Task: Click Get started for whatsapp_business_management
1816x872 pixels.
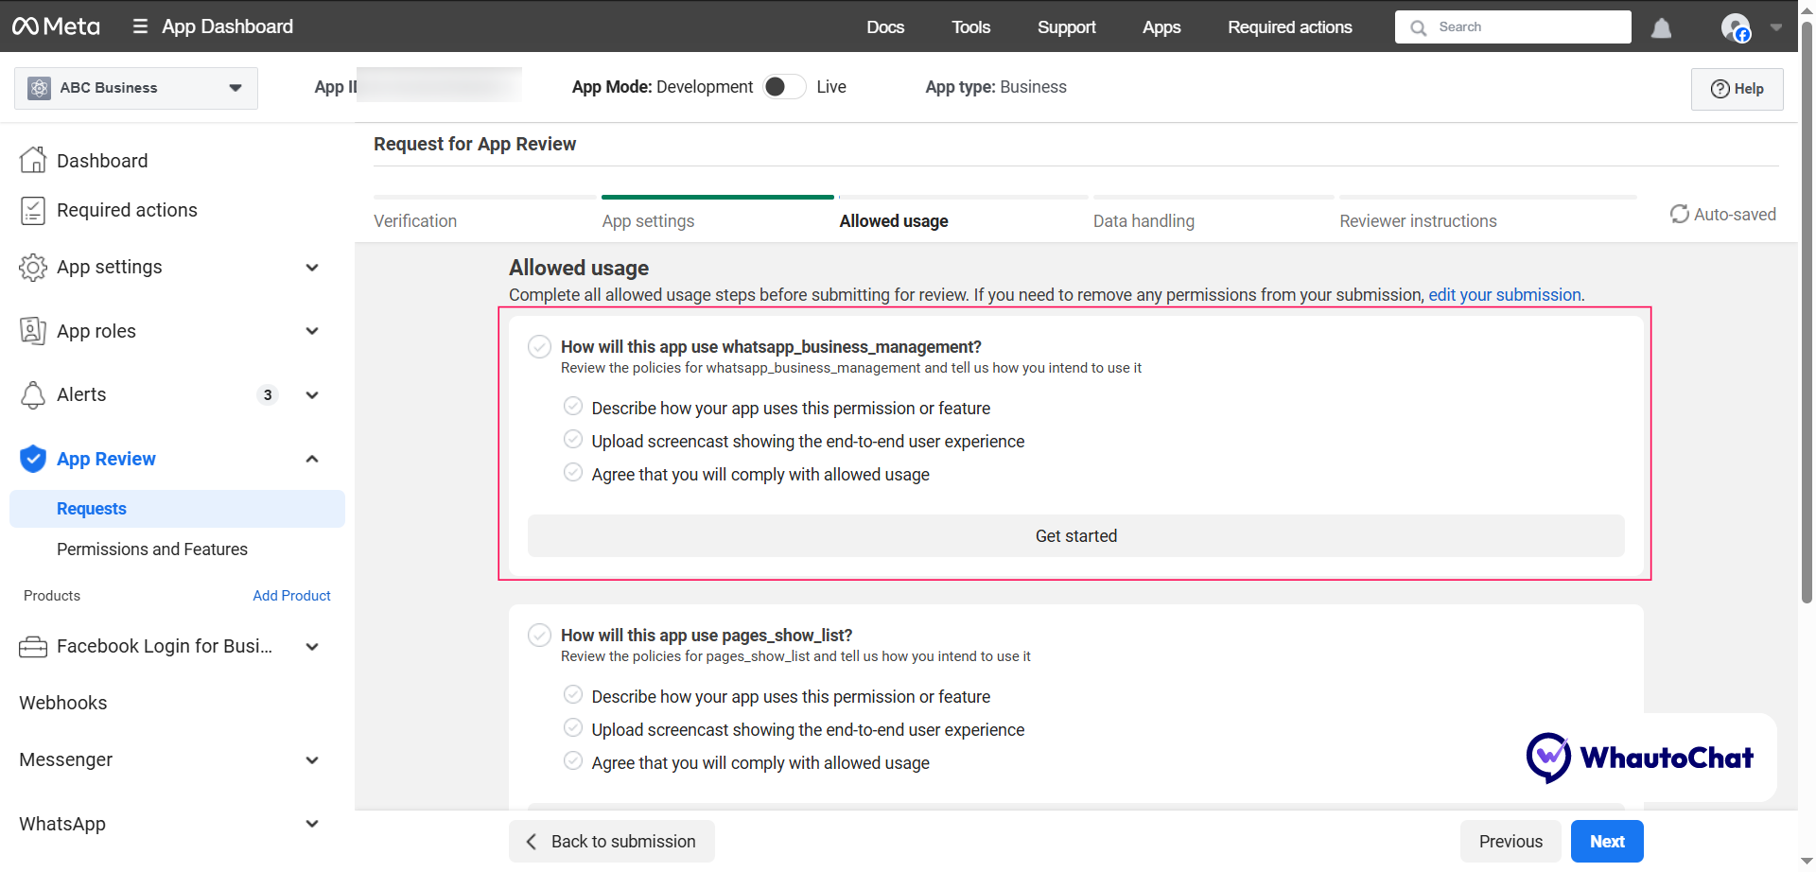Action: (x=1075, y=536)
